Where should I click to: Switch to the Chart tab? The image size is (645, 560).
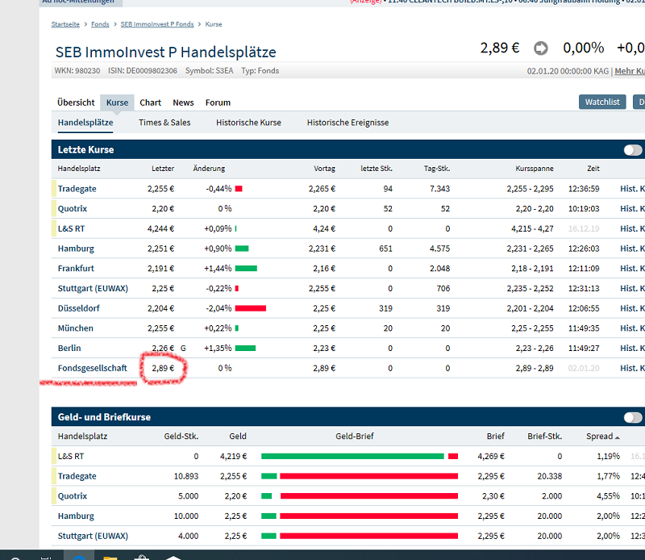(x=150, y=102)
